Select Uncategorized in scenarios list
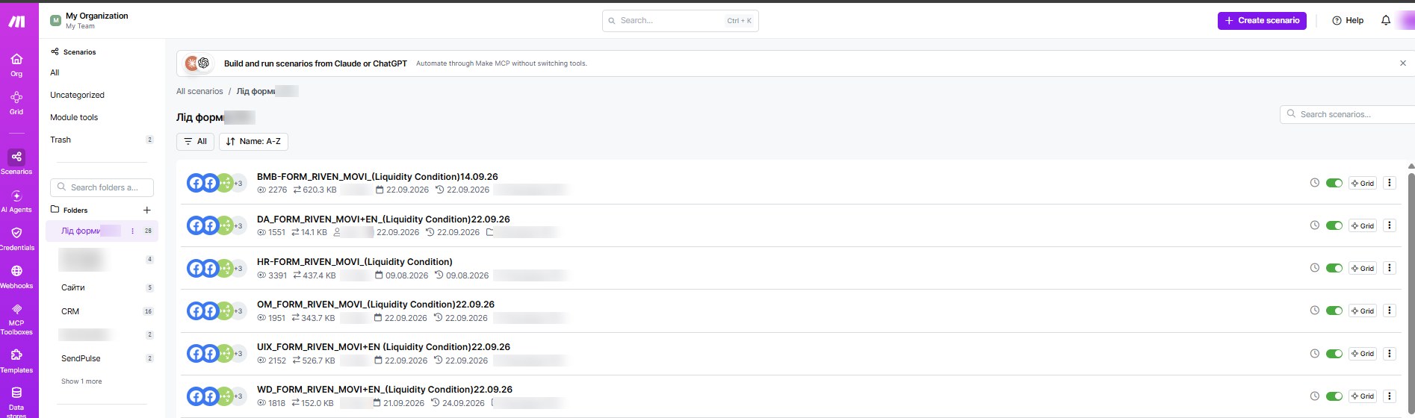 click(x=77, y=95)
